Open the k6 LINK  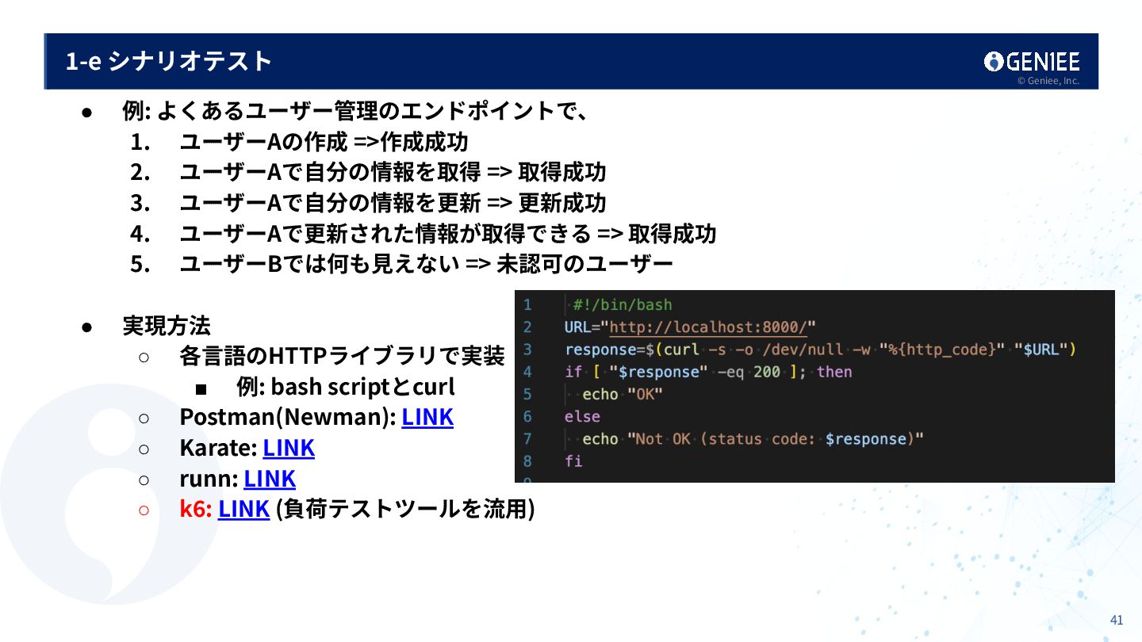click(x=244, y=509)
